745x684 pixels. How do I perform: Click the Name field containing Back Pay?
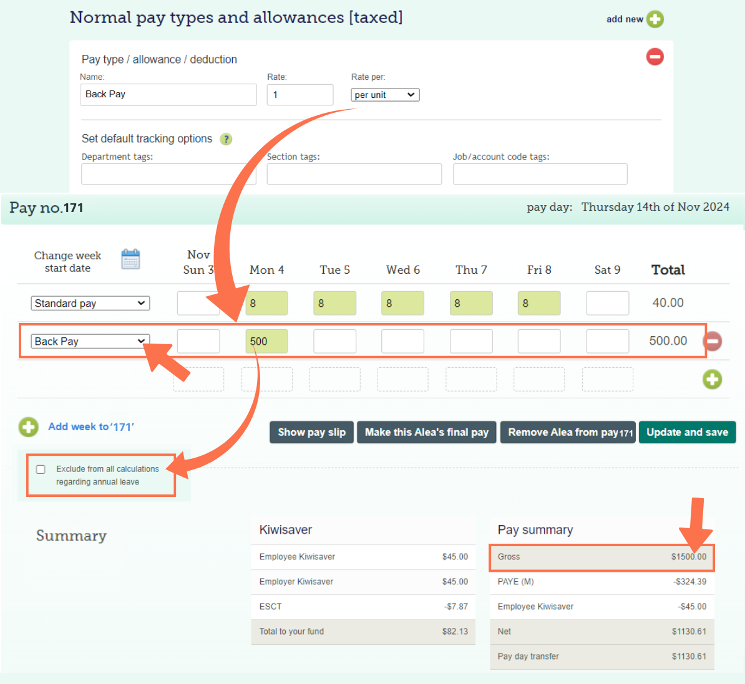click(x=168, y=95)
